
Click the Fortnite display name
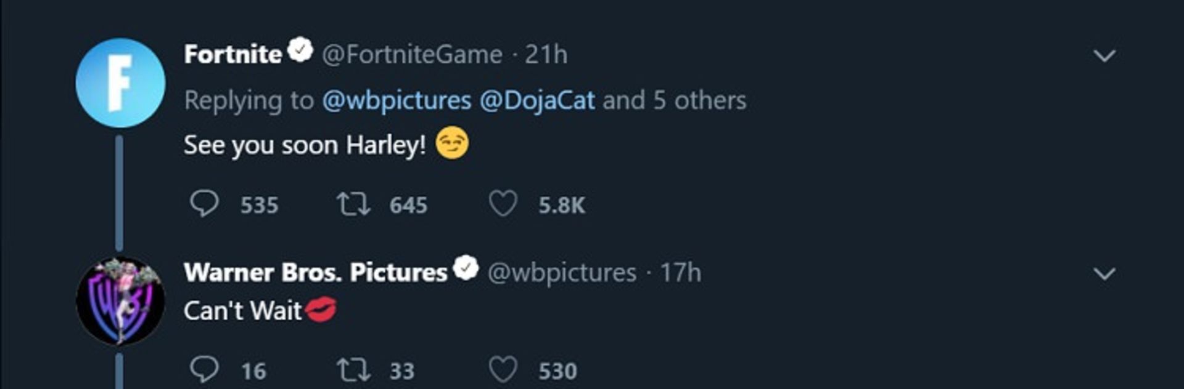point(232,55)
